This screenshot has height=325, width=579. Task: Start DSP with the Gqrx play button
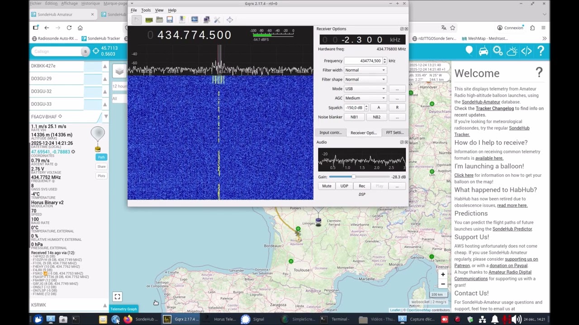136,19
